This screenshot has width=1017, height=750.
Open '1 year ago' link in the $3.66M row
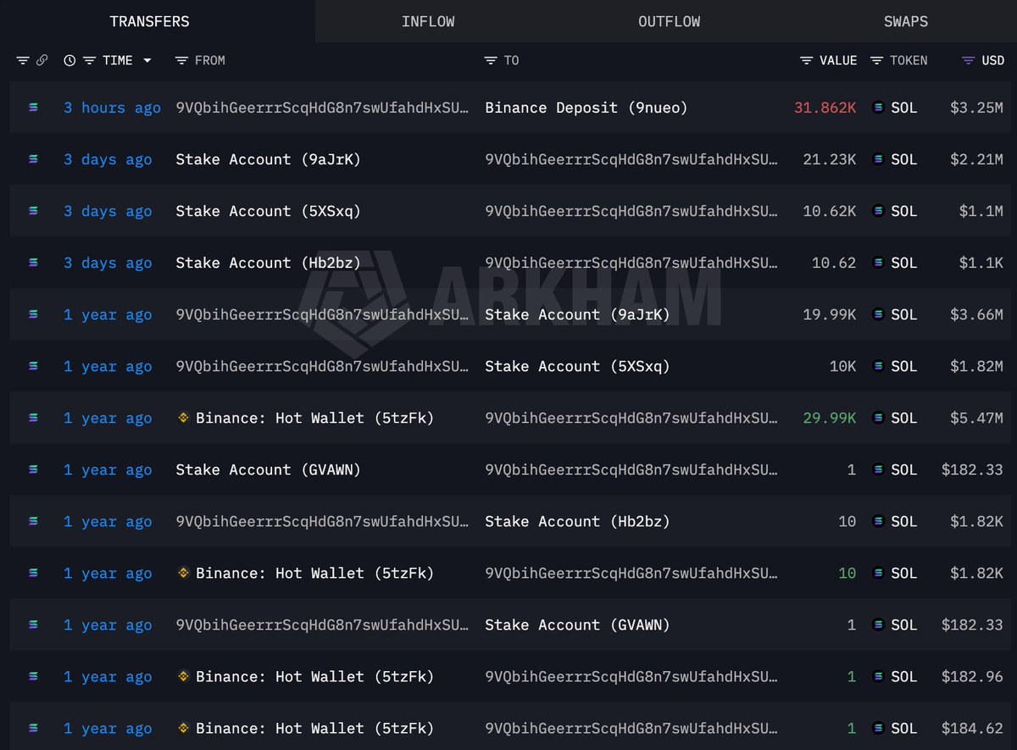(x=108, y=314)
